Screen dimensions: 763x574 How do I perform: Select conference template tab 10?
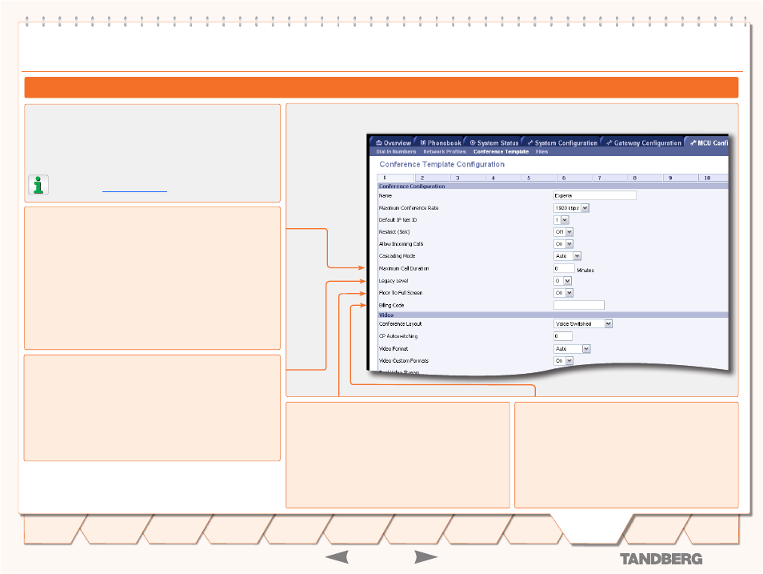(714, 178)
